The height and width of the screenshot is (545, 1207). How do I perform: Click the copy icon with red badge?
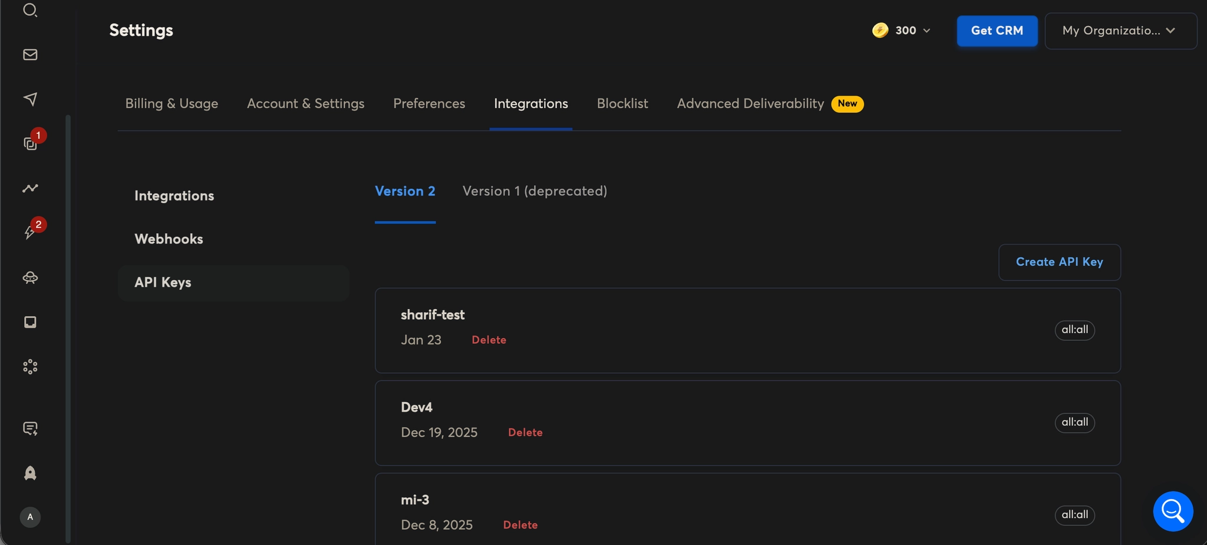click(30, 143)
